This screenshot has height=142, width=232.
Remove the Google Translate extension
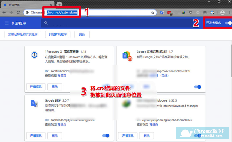click(55, 136)
